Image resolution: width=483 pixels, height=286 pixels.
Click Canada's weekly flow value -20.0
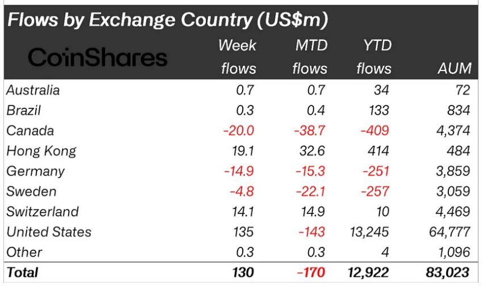coord(238,131)
